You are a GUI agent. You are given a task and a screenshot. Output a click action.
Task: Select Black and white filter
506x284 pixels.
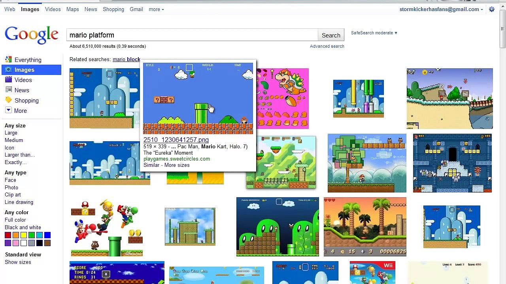[x=23, y=227]
